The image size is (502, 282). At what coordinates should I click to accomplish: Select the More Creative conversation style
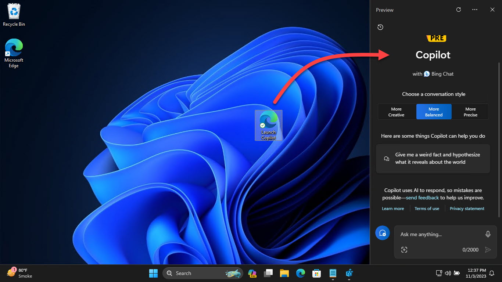[x=396, y=112]
